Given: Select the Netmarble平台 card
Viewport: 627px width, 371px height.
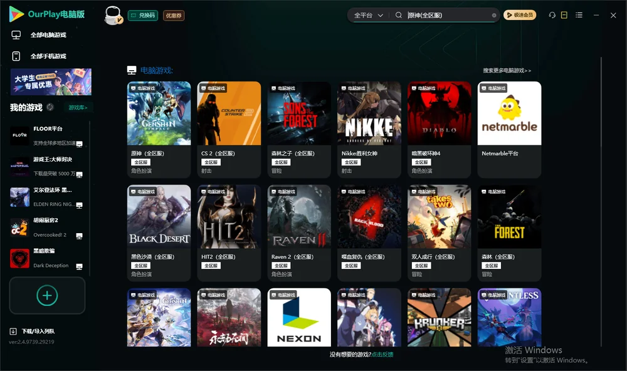Looking at the screenshot, I should pos(509,130).
